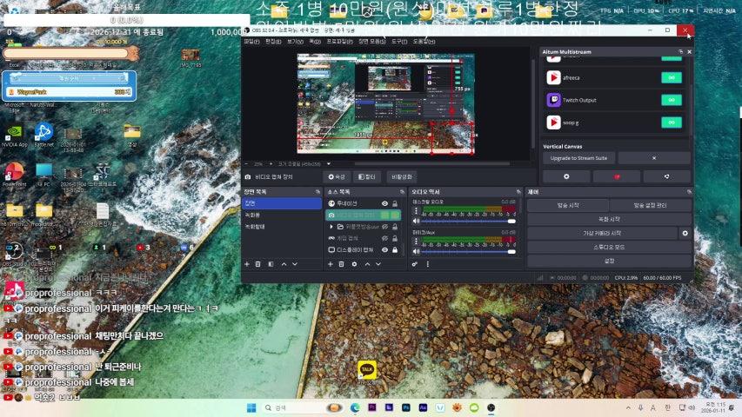Mute the desktop audio speaker icon

click(416, 221)
